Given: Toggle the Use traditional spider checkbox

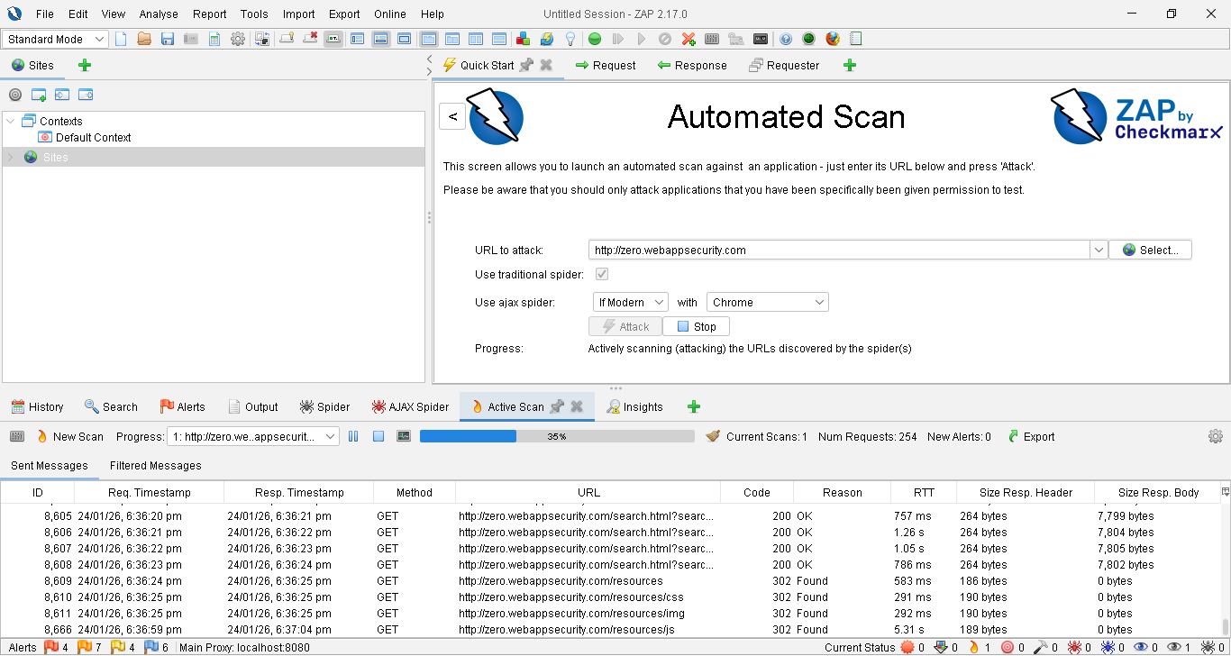Looking at the screenshot, I should [602, 274].
